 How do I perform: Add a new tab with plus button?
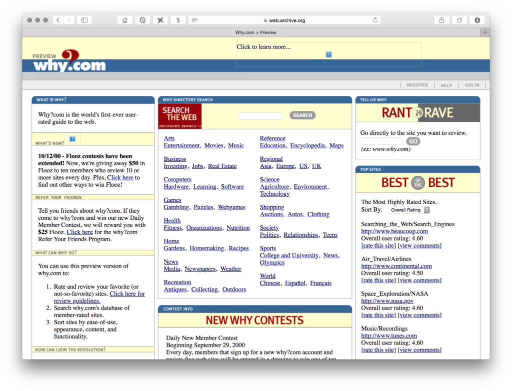[x=484, y=32]
